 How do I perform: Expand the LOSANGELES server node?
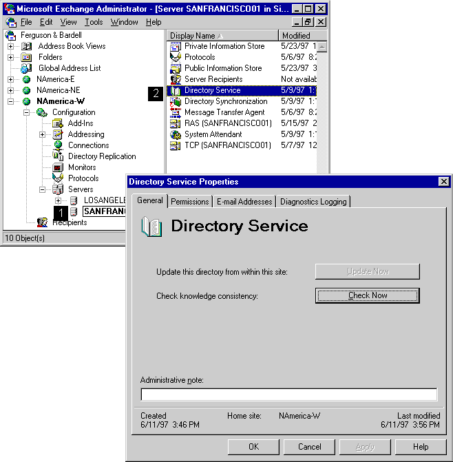tap(59, 201)
